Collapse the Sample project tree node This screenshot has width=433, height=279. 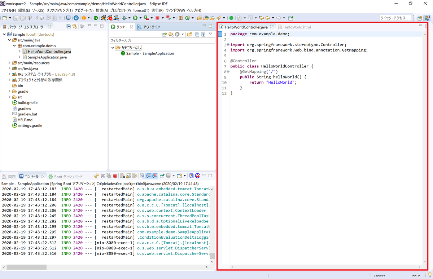tap(4, 34)
